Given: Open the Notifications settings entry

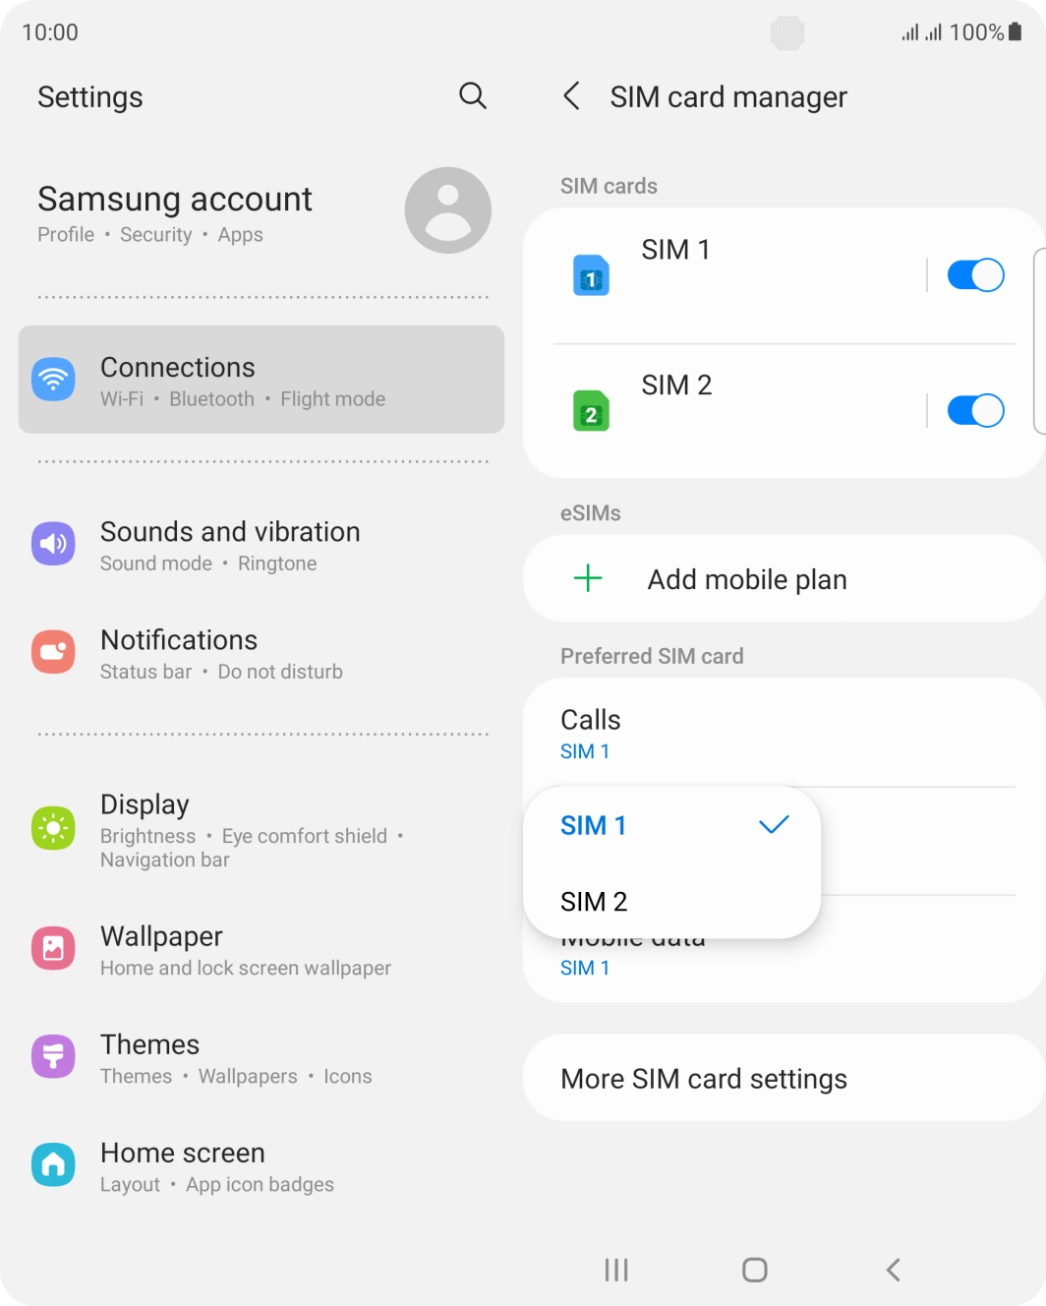Looking at the screenshot, I should click(261, 654).
